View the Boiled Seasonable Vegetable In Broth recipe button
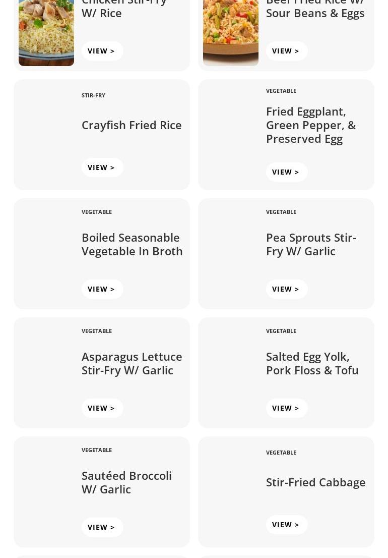 tap(102, 289)
